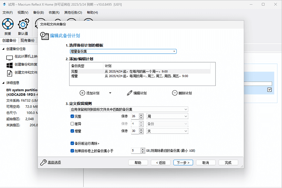
Task: Click the 删除计划 minus icon
Action: [174, 93]
